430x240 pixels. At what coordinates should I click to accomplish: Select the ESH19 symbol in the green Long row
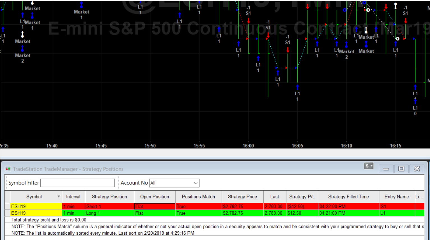pos(36,213)
